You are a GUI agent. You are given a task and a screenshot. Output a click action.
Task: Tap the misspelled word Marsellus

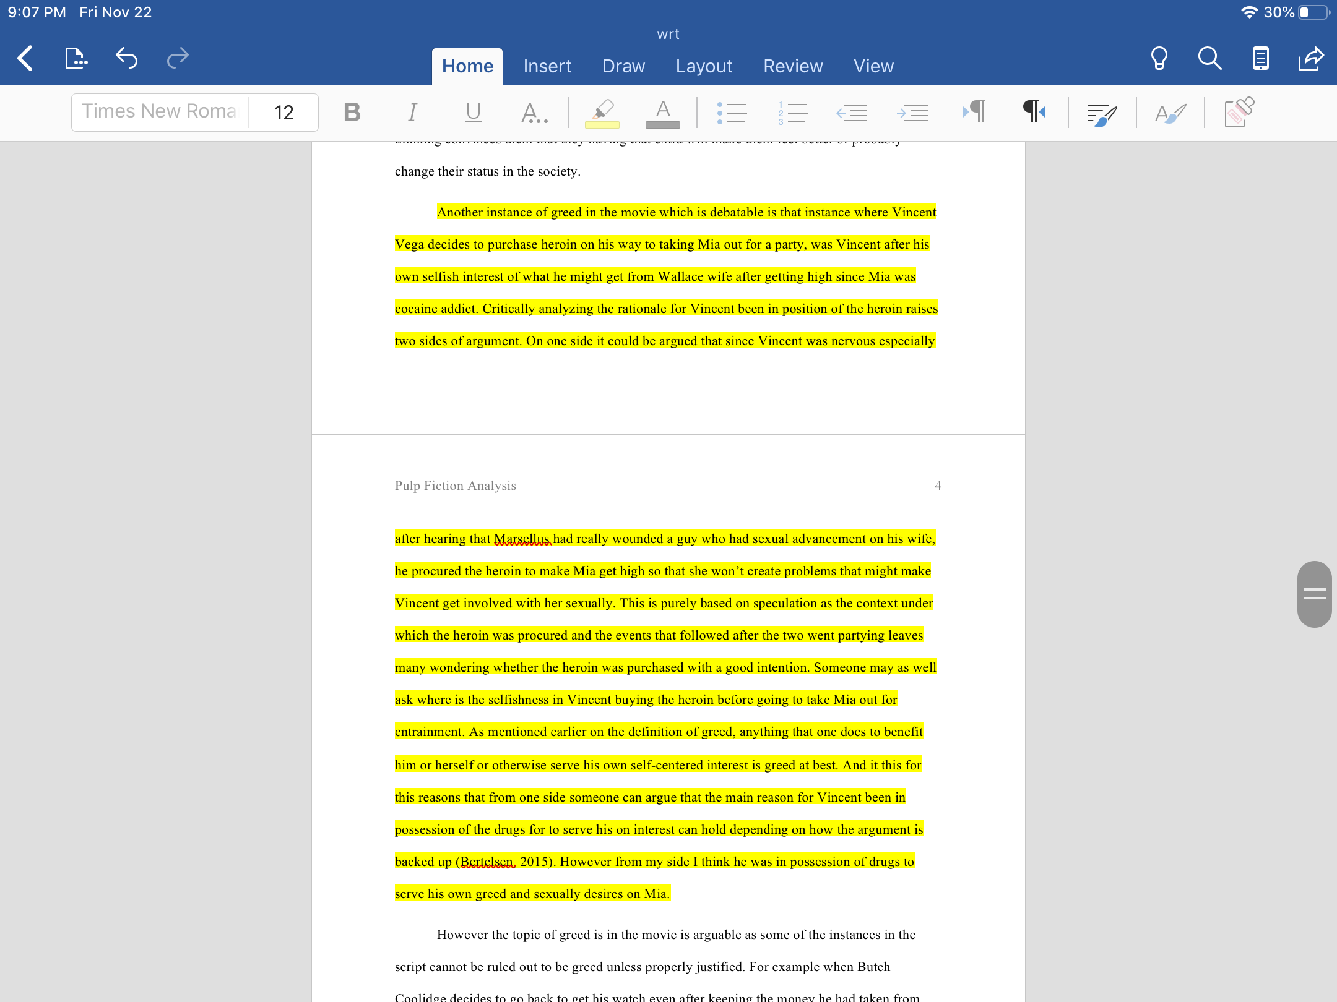tap(522, 539)
